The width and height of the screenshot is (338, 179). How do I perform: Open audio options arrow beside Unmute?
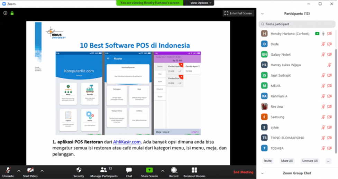coord(19,171)
